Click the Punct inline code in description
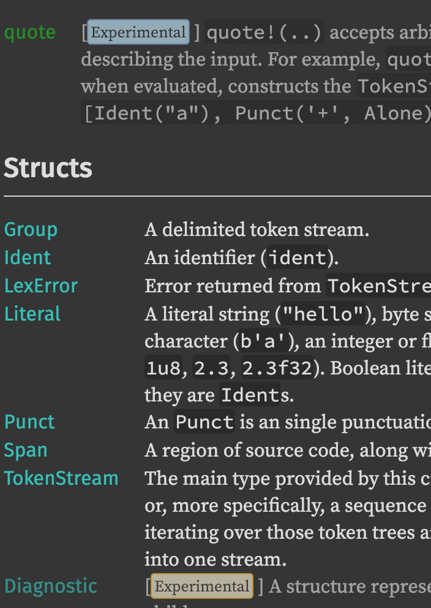431x608 pixels. [x=204, y=422]
